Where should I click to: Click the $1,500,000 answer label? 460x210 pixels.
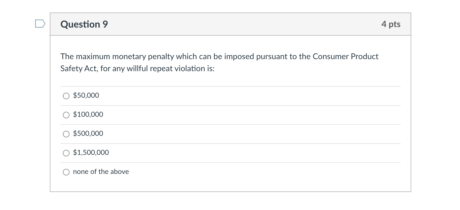click(91, 152)
